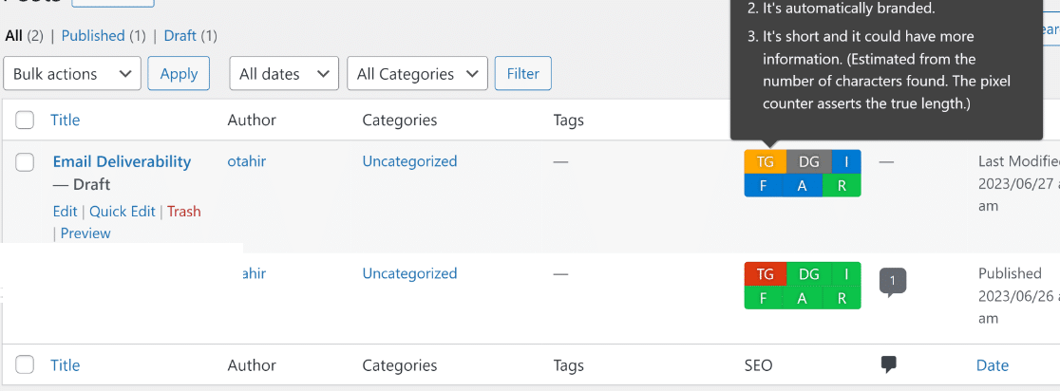Click Quick Edit under Email Deliverability
Image resolution: width=1060 pixels, height=391 pixels.
pyautogui.click(x=123, y=212)
